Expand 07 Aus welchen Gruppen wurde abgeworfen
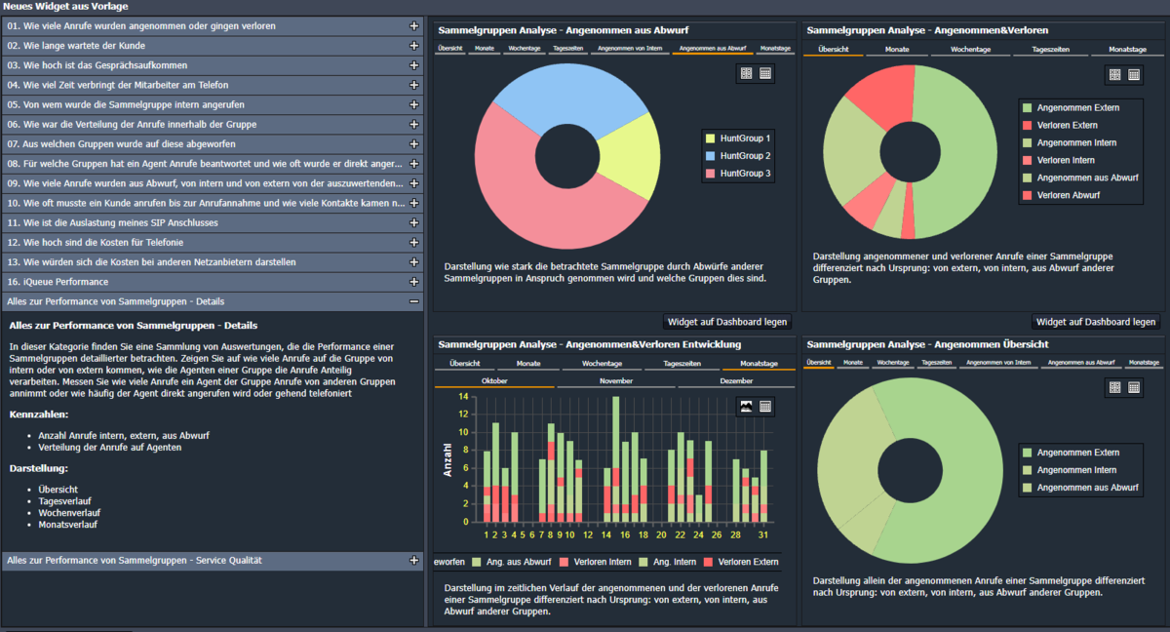Image resolution: width=1170 pixels, height=632 pixels. tap(414, 143)
